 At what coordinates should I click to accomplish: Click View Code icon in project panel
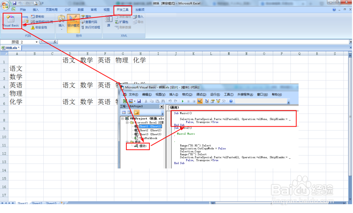coord(124,112)
